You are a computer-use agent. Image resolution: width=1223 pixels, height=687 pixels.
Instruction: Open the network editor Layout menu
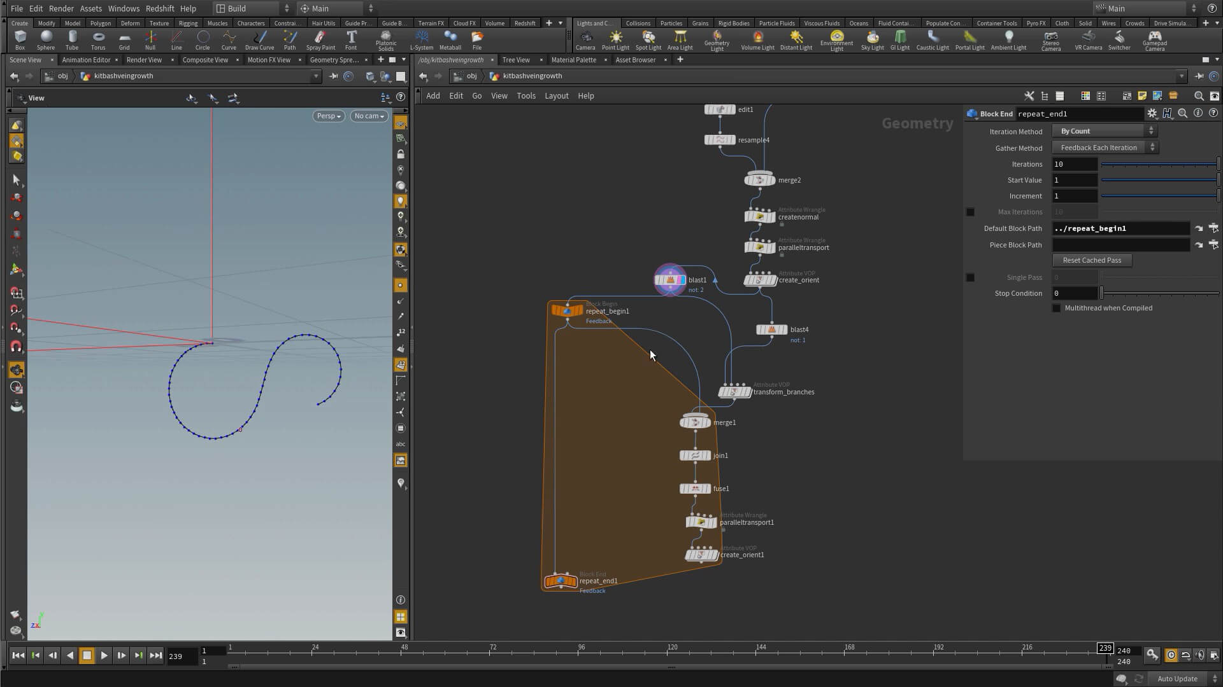pyautogui.click(x=556, y=96)
